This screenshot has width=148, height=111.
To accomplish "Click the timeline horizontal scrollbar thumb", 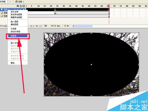I will click(84, 26).
